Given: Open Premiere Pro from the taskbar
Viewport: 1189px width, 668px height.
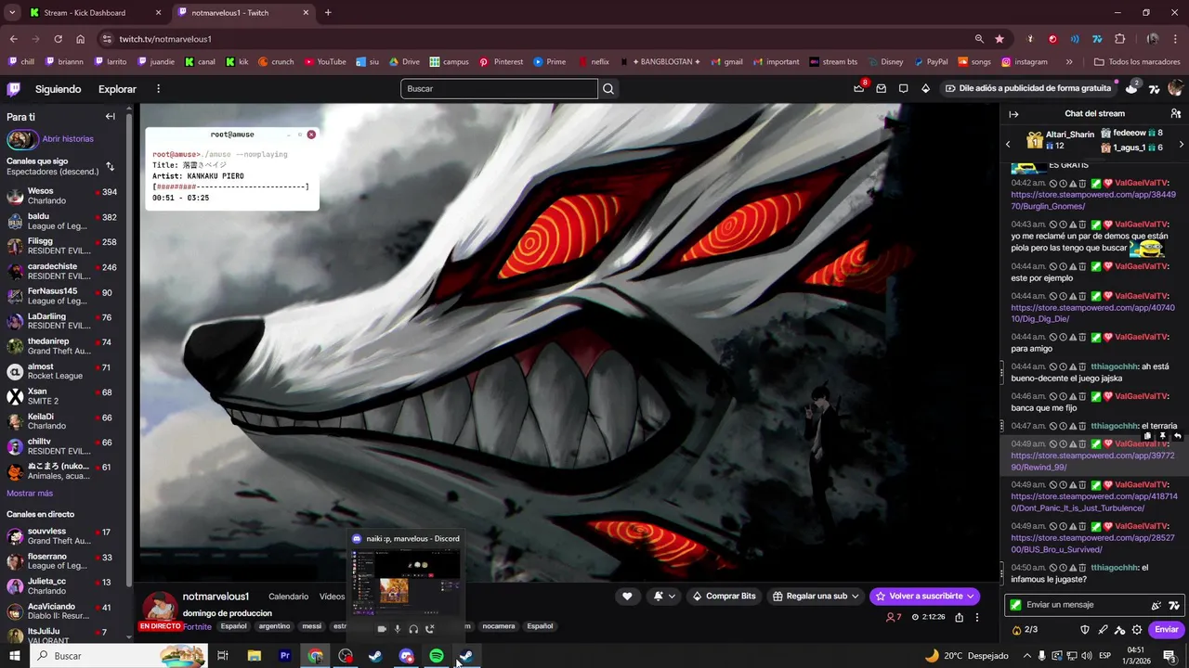Looking at the screenshot, I should (x=285, y=656).
